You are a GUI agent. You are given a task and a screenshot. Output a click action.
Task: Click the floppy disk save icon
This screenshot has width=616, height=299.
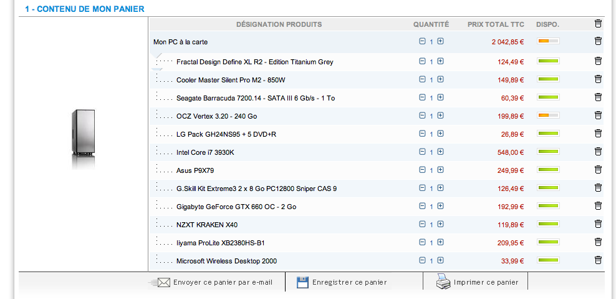(x=302, y=282)
